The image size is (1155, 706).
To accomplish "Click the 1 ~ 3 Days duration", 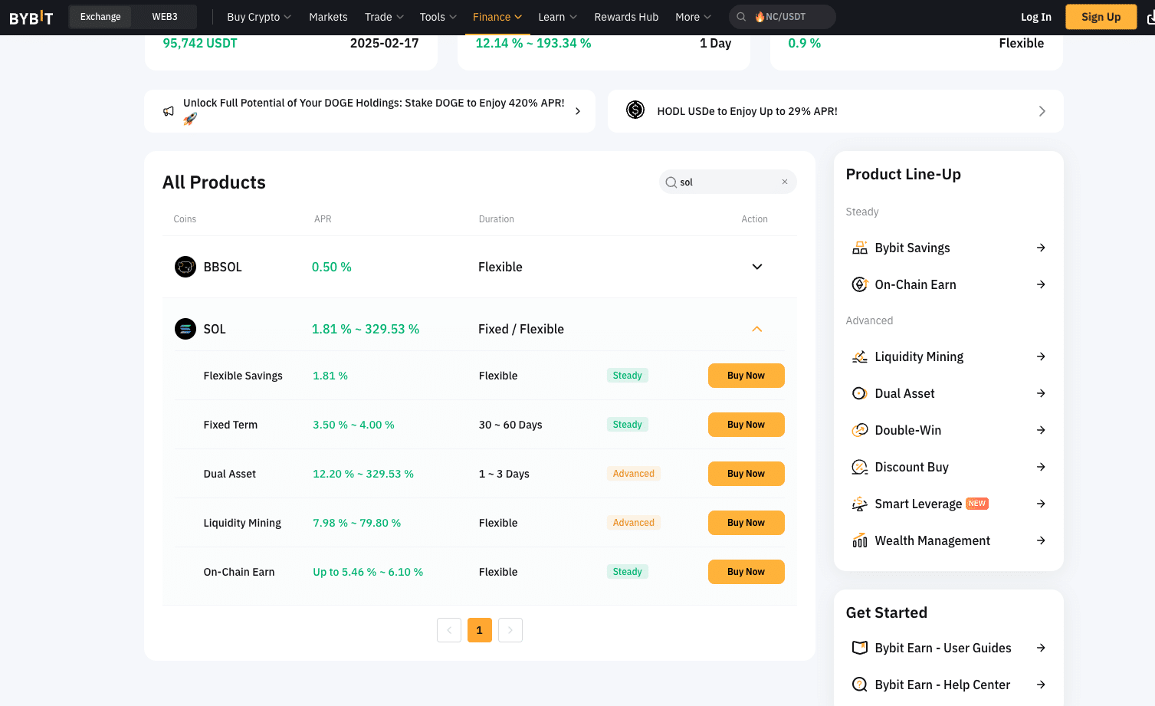I will (504, 474).
